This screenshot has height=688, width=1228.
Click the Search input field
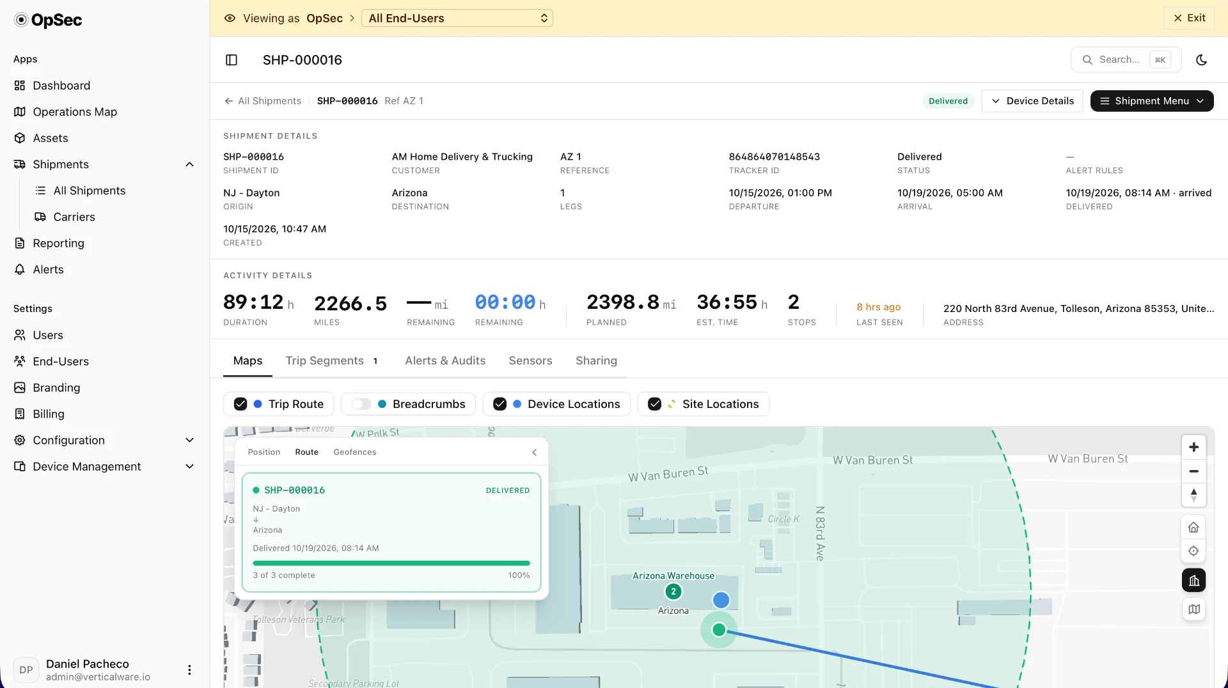pos(1126,60)
